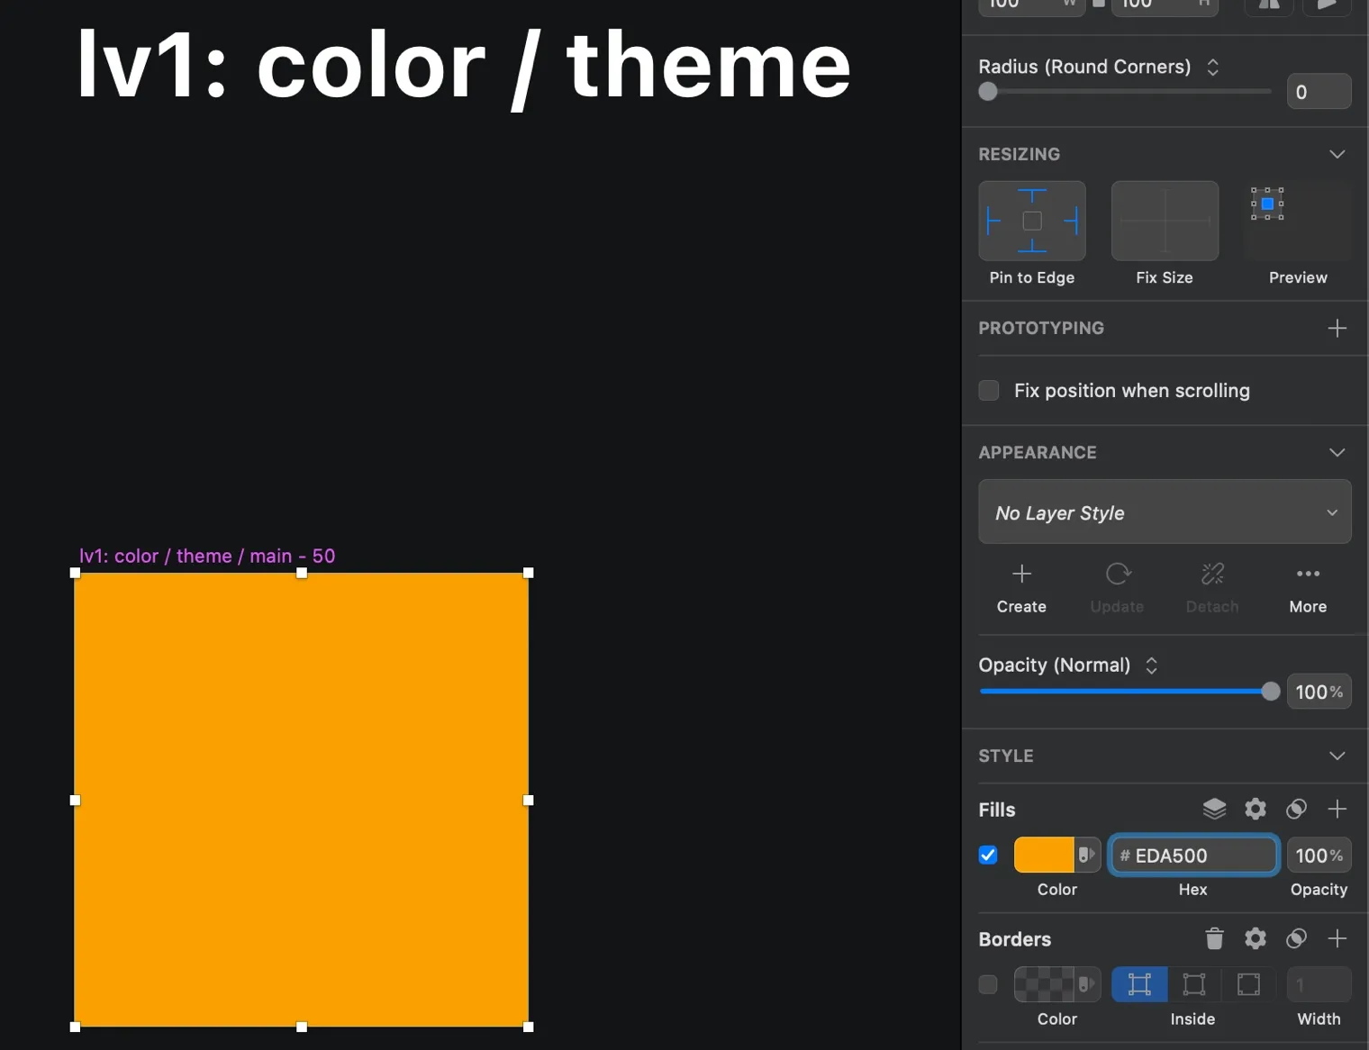Add a prototyping interaction with the plus icon
The width and height of the screenshot is (1369, 1050).
1337,328
